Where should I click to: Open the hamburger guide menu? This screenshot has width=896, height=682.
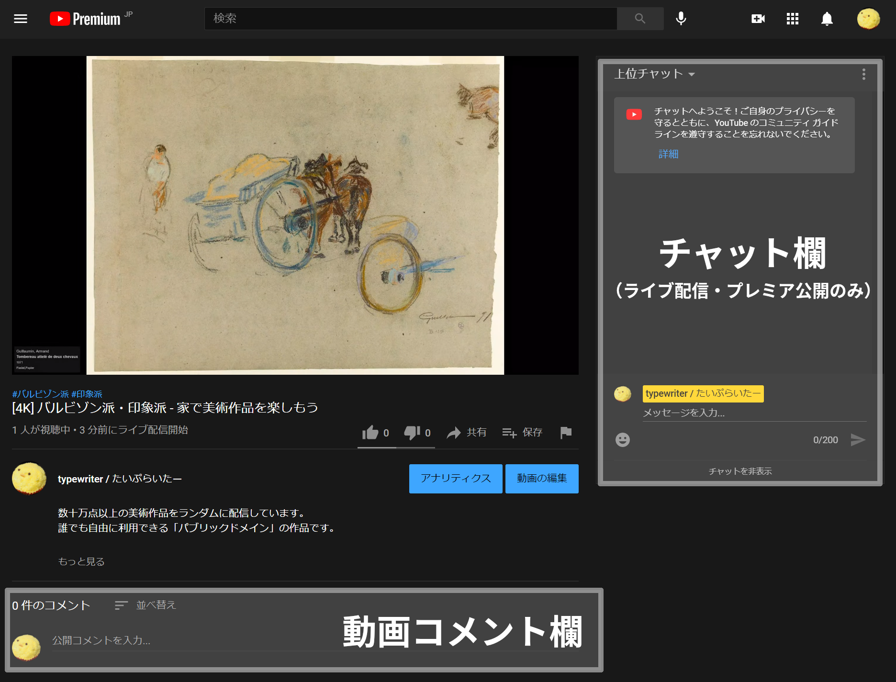click(21, 19)
